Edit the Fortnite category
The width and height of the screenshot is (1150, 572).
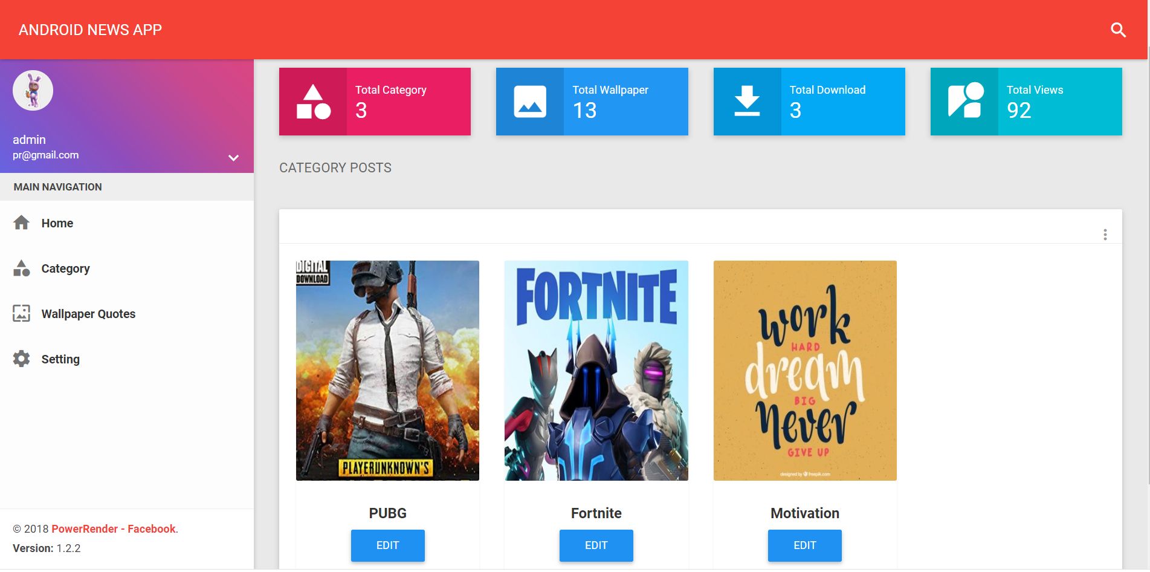(596, 545)
